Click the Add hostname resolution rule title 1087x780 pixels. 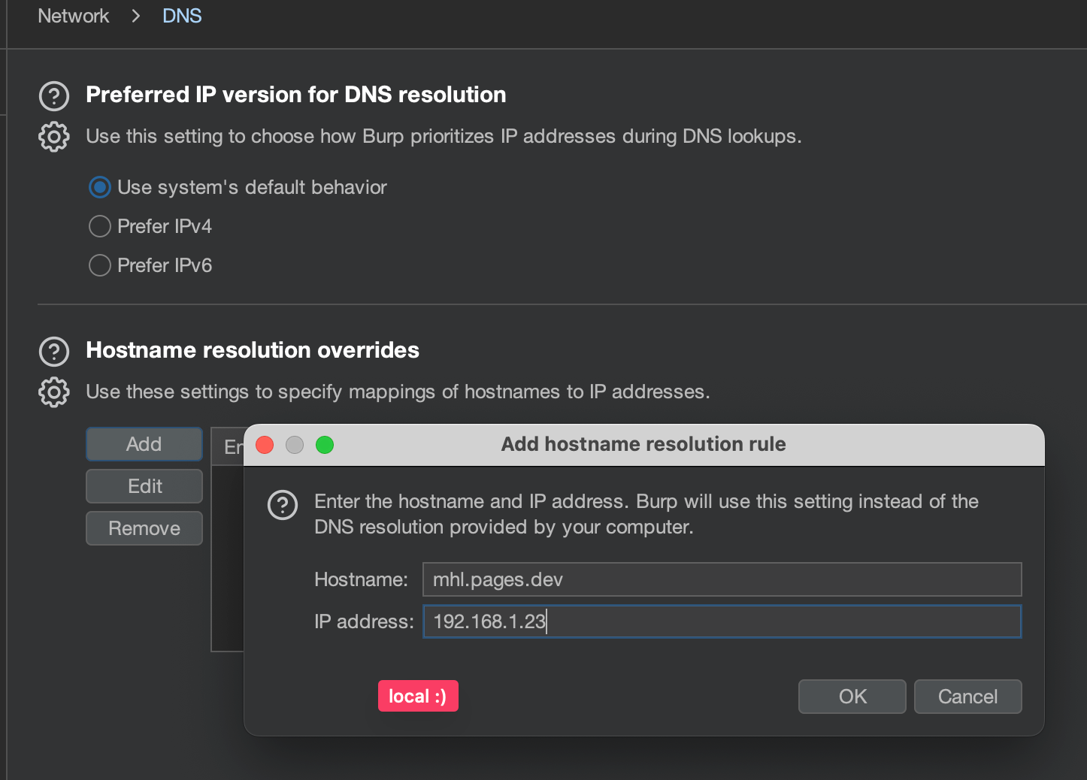(643, 444)
